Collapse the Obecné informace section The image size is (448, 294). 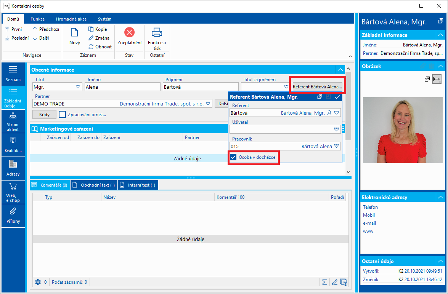pos(340,70)
